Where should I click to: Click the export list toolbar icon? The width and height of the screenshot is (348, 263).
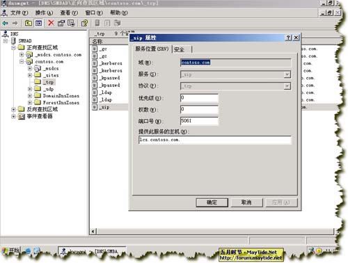point(71,23)
